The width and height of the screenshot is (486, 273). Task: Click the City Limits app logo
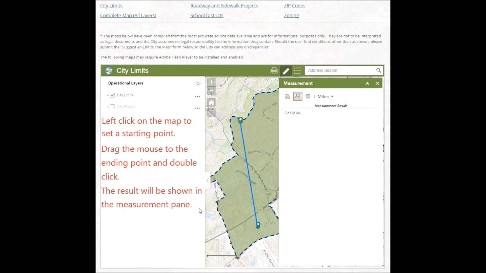point(109,71)
